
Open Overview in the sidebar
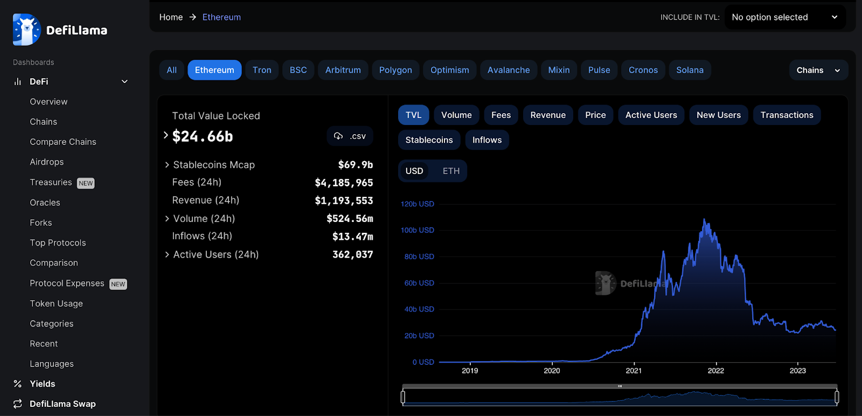[x=48, y=101]
